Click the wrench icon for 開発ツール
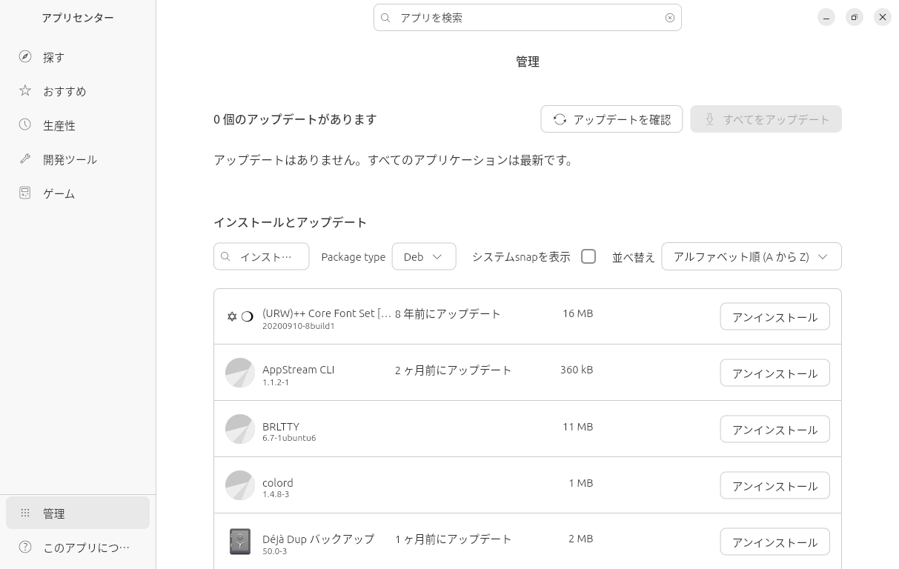Viewport: 899px width, 569px height. [x=25, y=159]
